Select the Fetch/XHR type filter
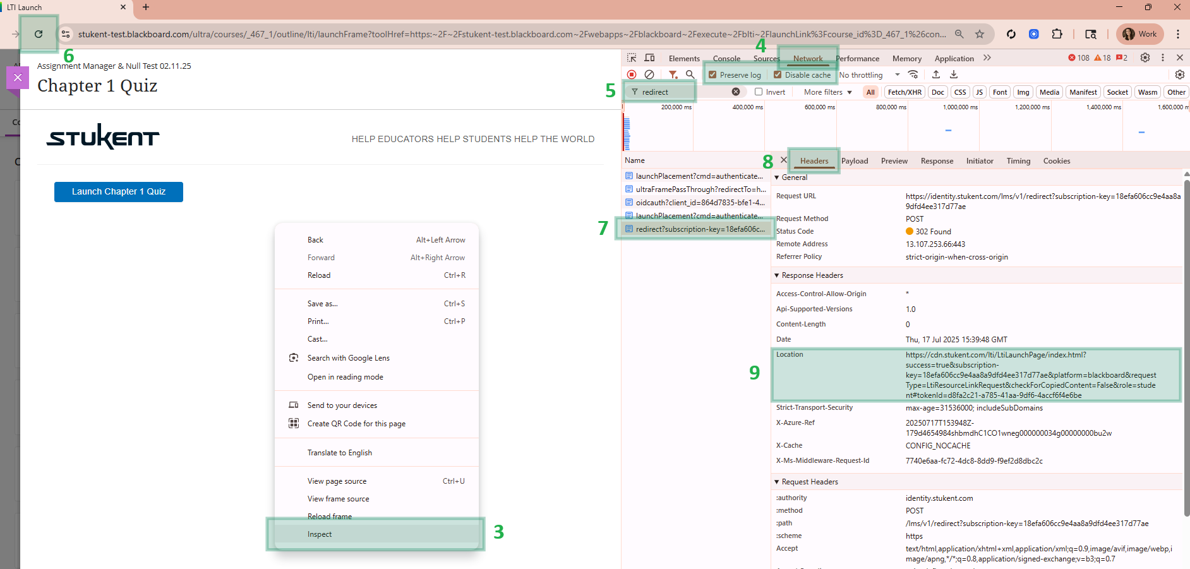Screen dimensions: 1190x569 coord(905,92)
